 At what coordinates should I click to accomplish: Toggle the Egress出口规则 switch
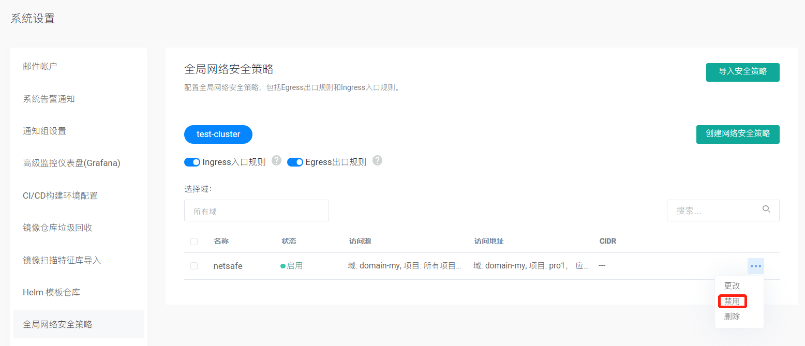pyautogui.click(x=295, y=162)
